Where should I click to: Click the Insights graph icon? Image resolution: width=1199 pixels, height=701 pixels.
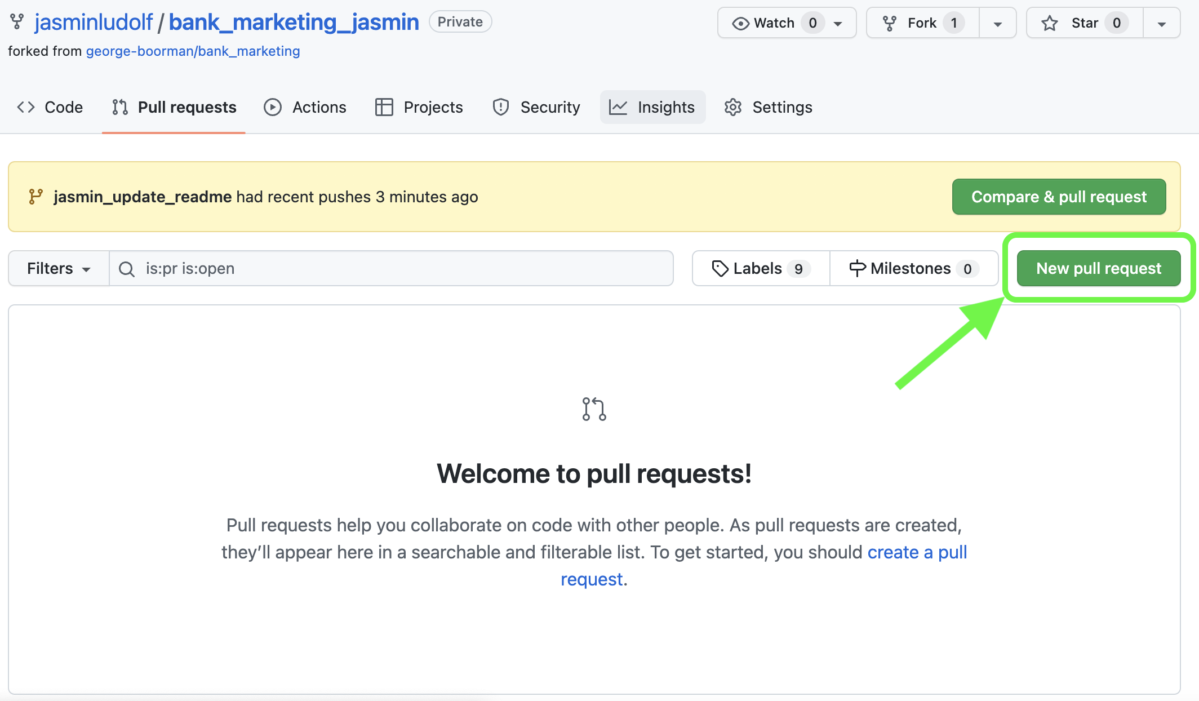click(x=618, y=107)
